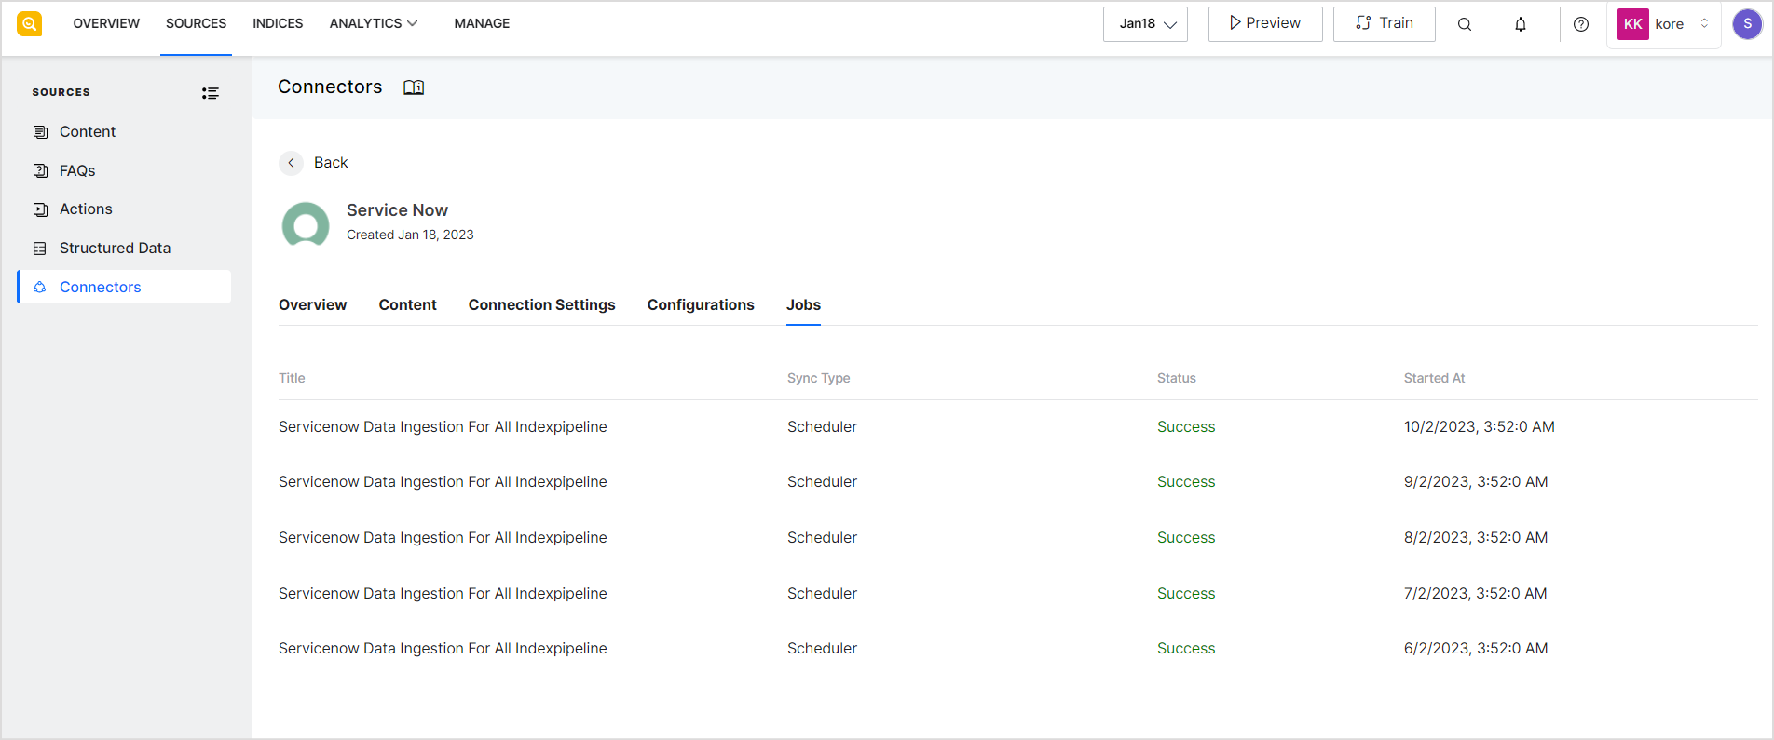
Task: Expand the Jan18 app dropdown
Action: [1145, 24]
